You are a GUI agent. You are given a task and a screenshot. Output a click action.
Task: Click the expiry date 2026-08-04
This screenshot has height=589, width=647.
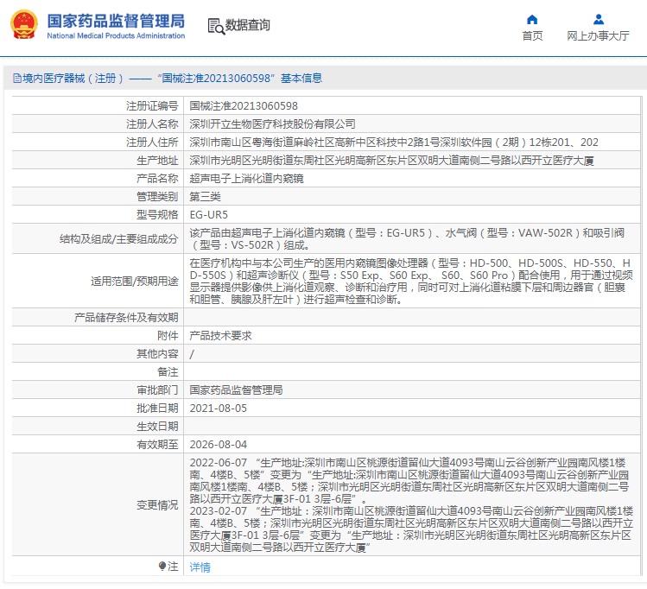218,445
